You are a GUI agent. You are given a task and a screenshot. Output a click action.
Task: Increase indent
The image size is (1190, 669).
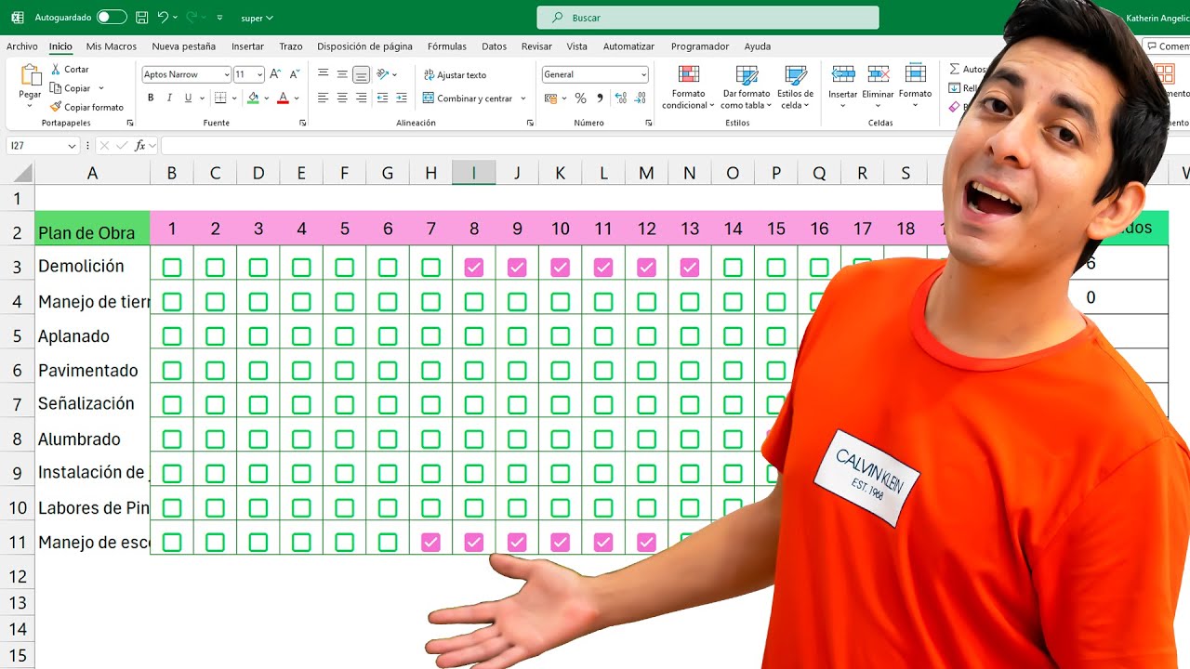tap(402, 98)
